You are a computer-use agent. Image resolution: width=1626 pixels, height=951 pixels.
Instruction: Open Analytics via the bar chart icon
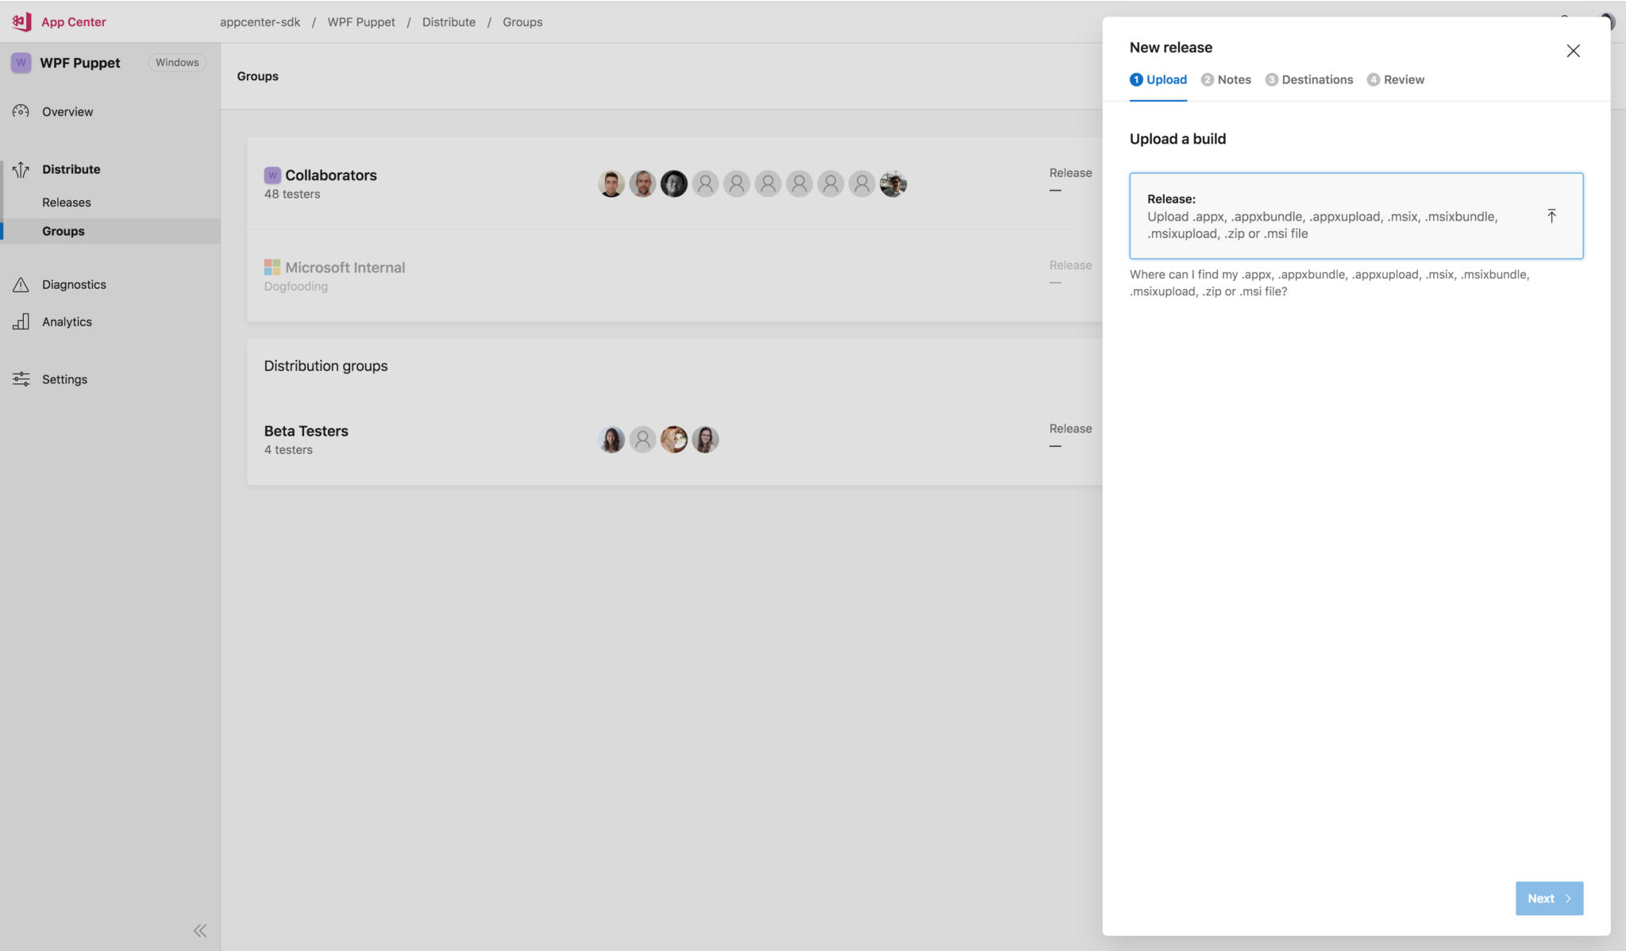(x=21, y=321)
